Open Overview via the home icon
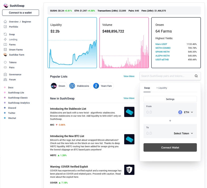Viewport: 207px width, 188px height. pyautogui.click(x=5, y=22)
